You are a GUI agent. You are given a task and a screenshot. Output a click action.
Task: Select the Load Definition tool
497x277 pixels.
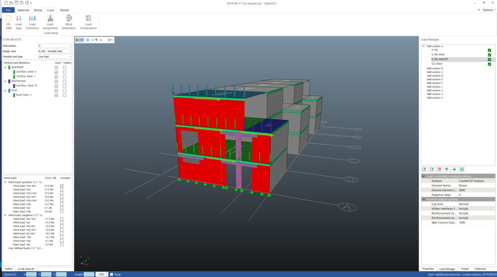pos(32,21)
